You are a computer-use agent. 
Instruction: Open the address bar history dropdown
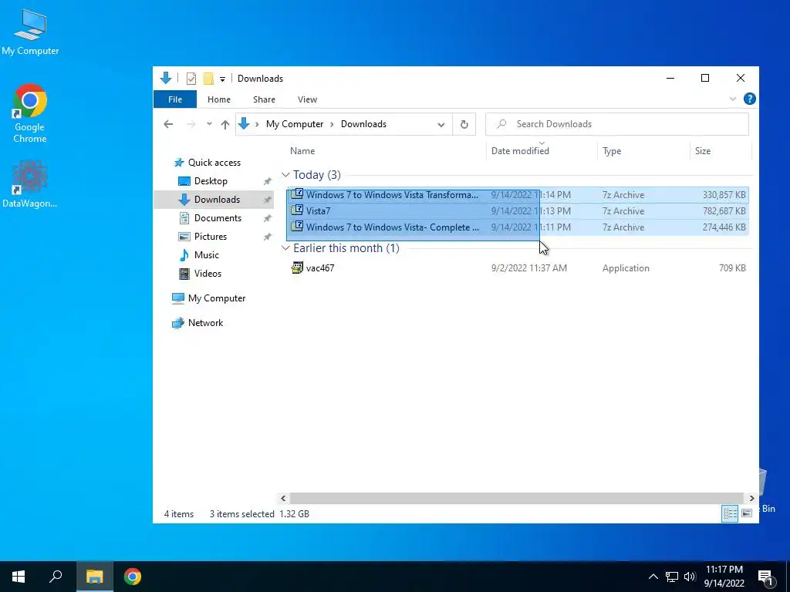(x=441, y=124)
